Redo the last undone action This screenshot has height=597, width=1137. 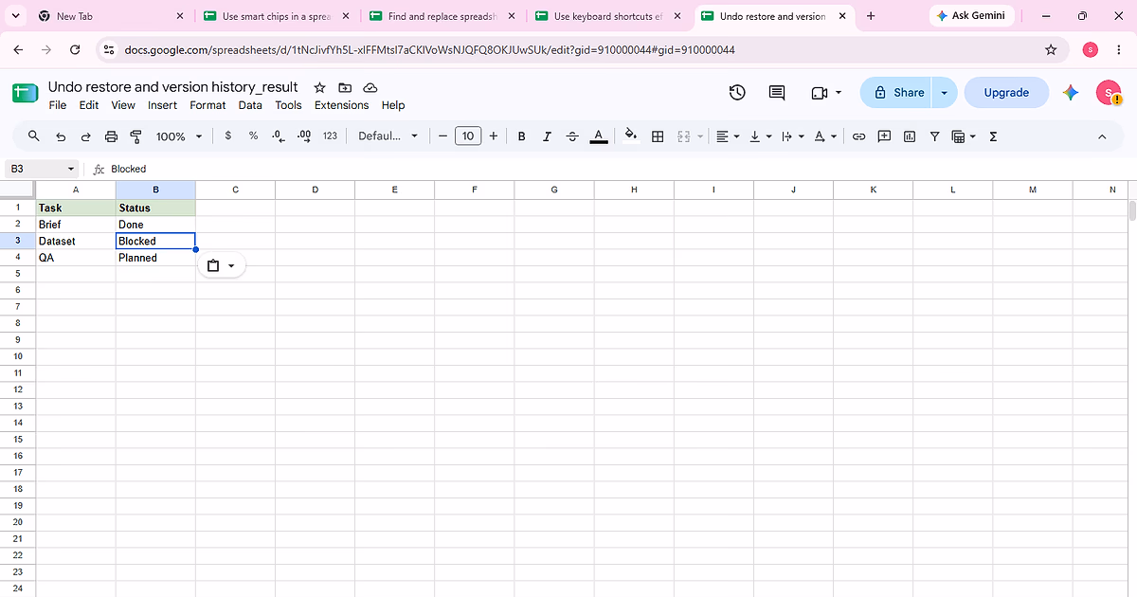tap(85, 136)
